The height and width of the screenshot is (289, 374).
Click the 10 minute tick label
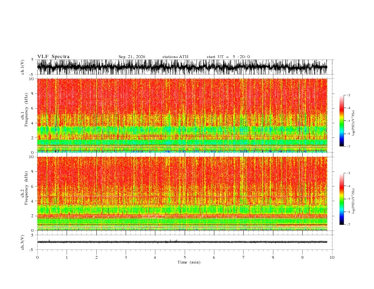(x=332, y=257)
